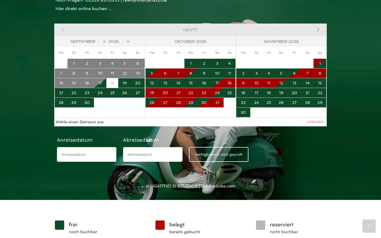Image resolution: width=381 pixels, height=238 pixels.
Task: Select November 15 in the calendar
Action: tap(320, 83)
